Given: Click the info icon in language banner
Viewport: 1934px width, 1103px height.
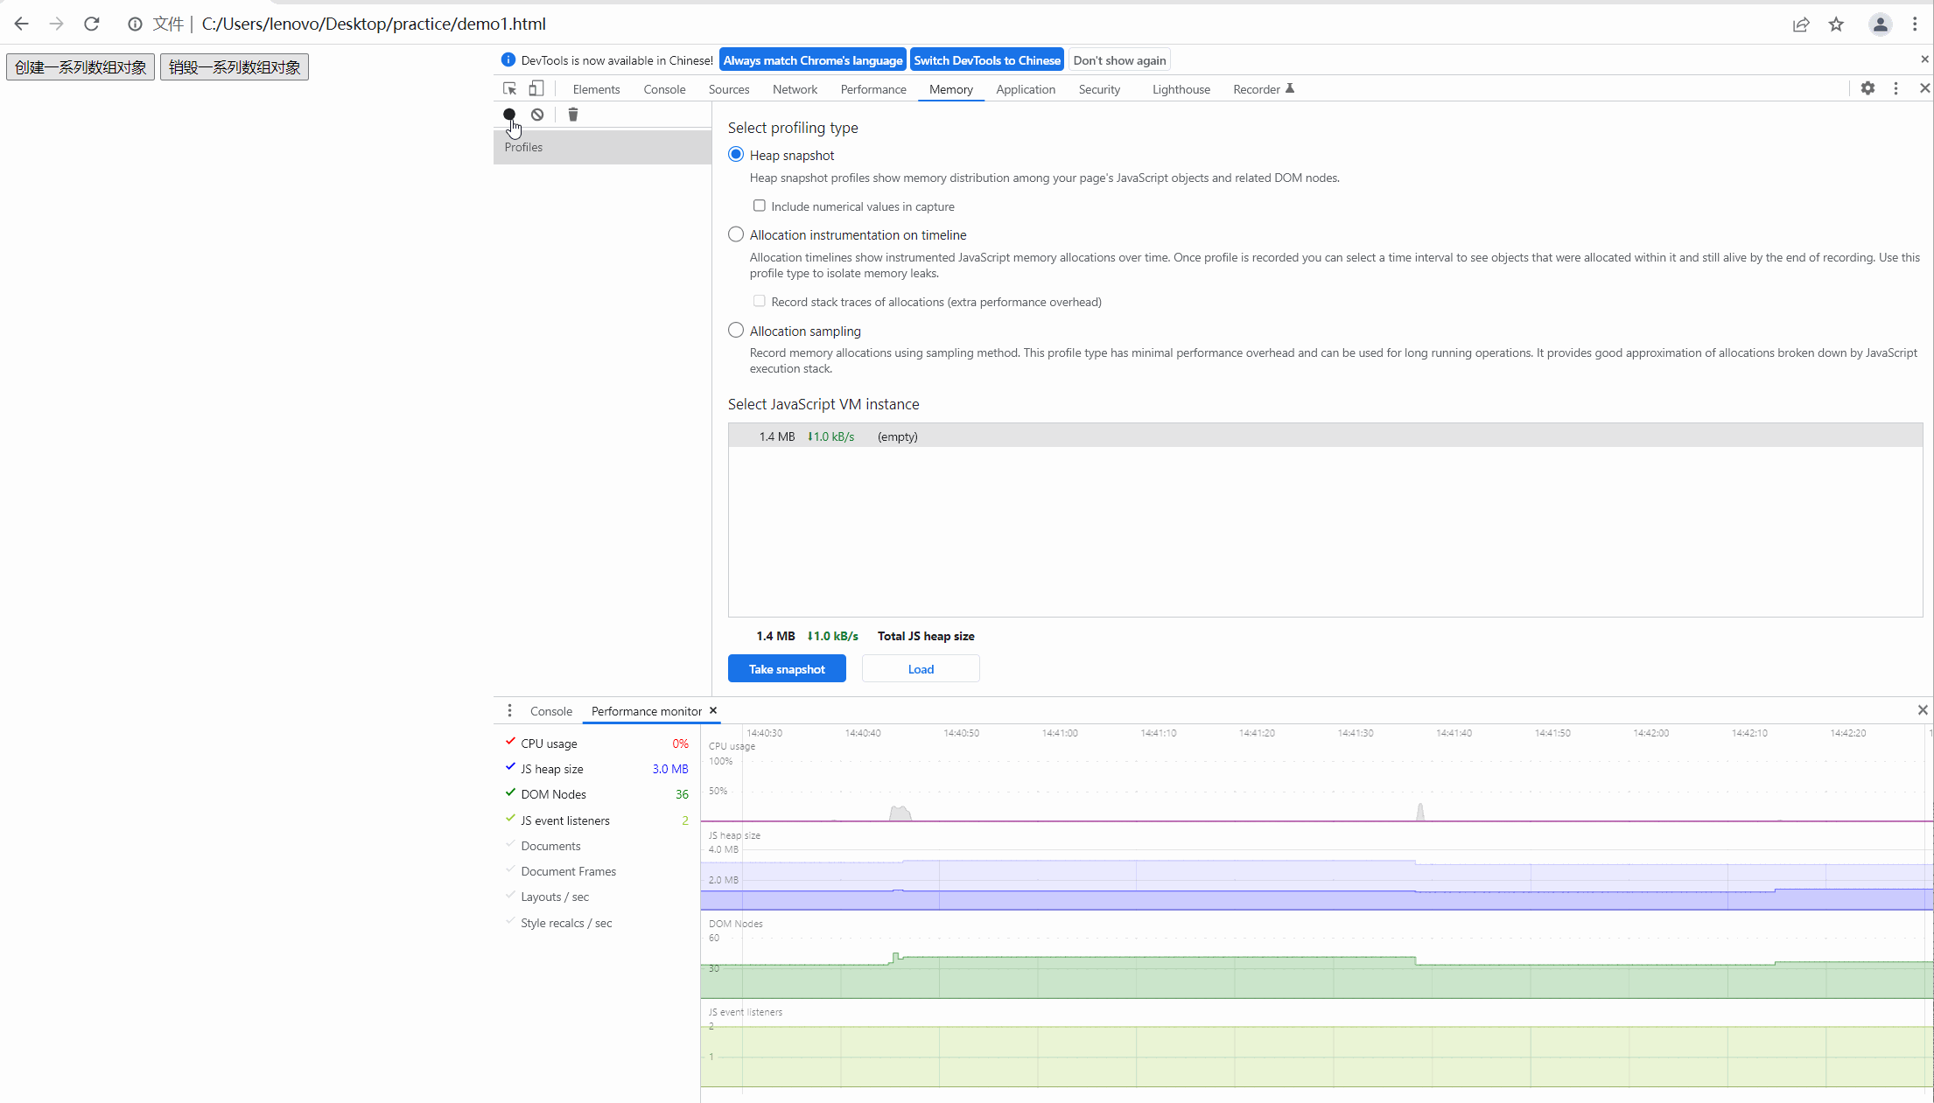Looking at the screenshot, I should [508, 59].
